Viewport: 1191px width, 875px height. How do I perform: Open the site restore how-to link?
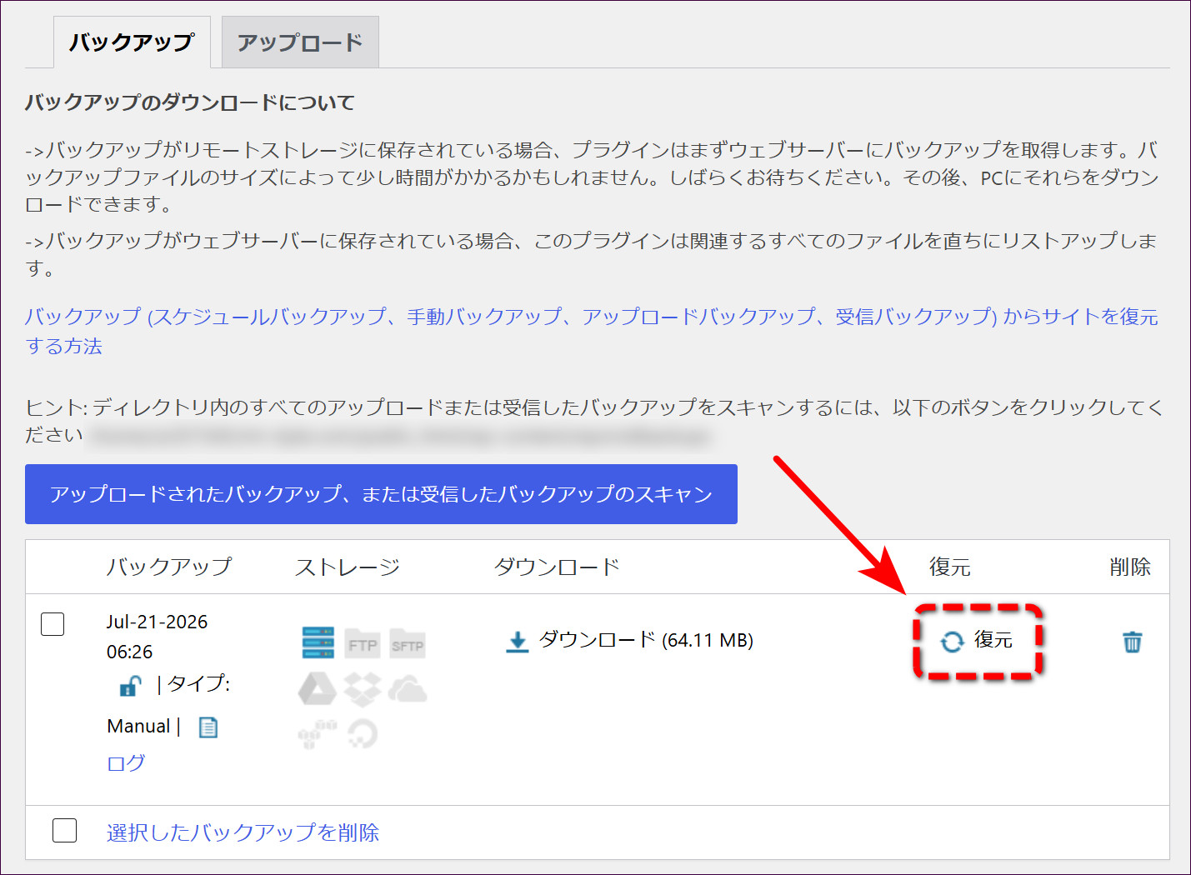click(592, 331)
